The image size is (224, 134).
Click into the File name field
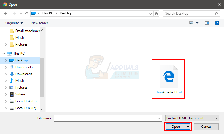tap(108, 118)
